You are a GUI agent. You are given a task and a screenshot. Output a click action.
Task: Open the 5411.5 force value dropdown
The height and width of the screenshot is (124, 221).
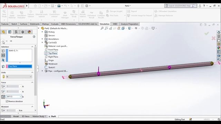[21, 97]
